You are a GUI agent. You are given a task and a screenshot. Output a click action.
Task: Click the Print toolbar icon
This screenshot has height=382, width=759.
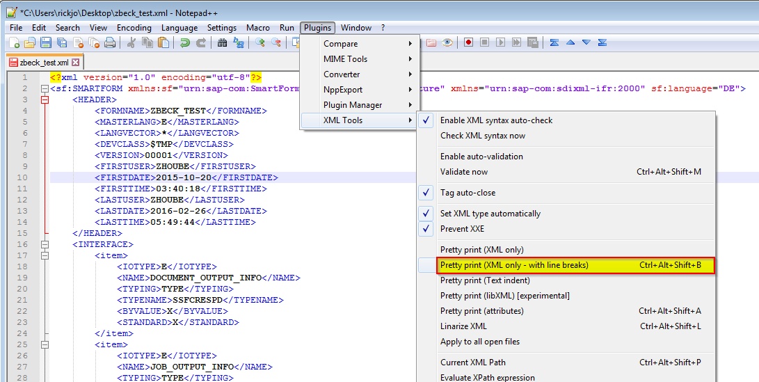[x=110, y=42]
